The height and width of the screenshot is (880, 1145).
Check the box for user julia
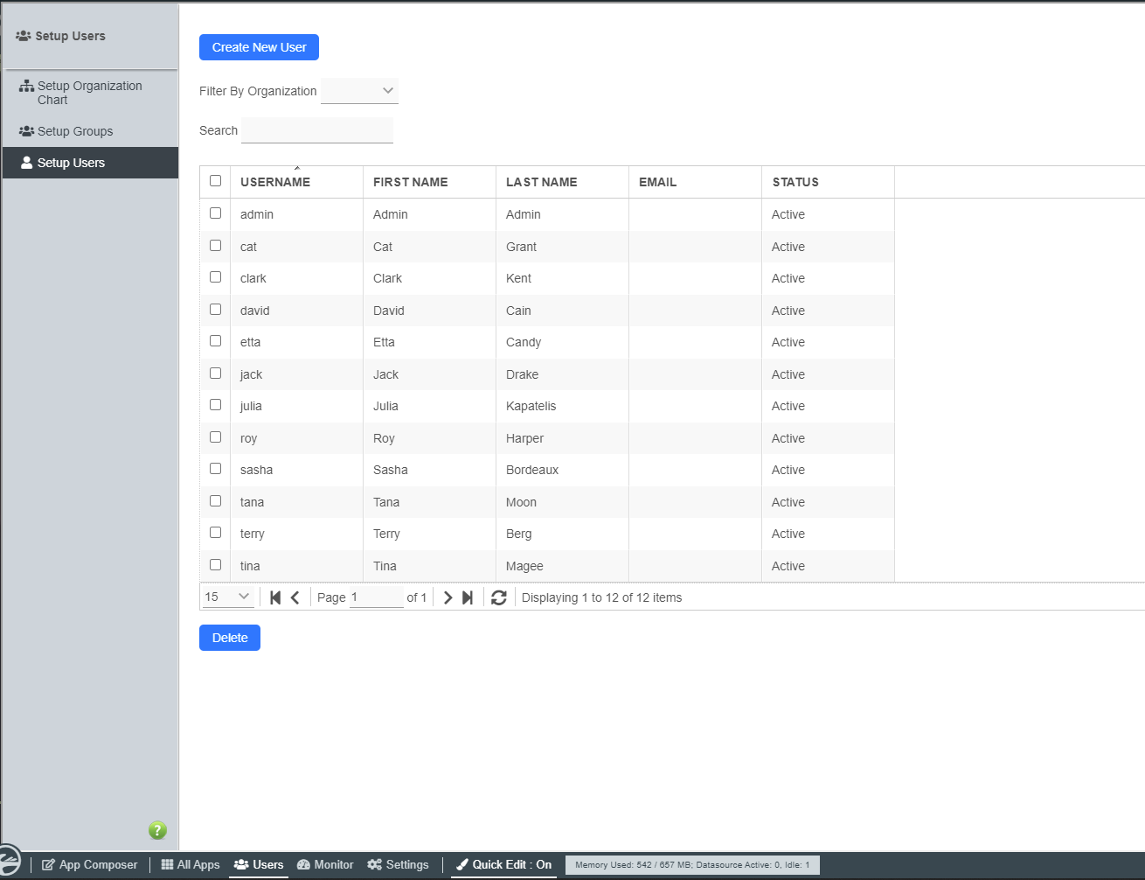coord(216,405)
